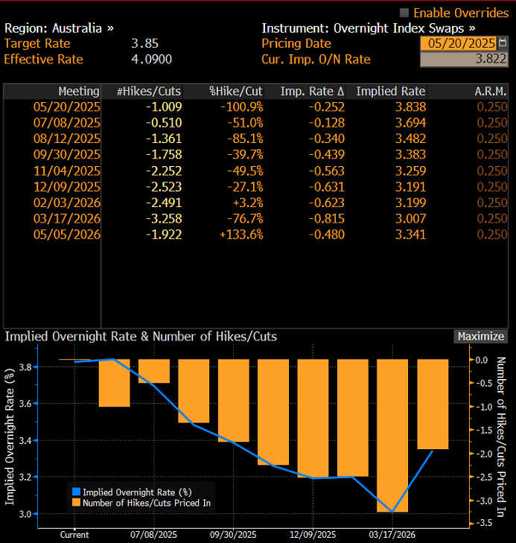Select the 07/08/2025 meeting row
516x543 pixels.
tap(66, 123)
